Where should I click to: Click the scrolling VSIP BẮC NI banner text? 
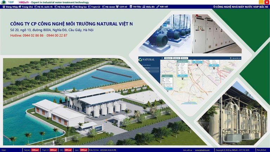[241, 7]
